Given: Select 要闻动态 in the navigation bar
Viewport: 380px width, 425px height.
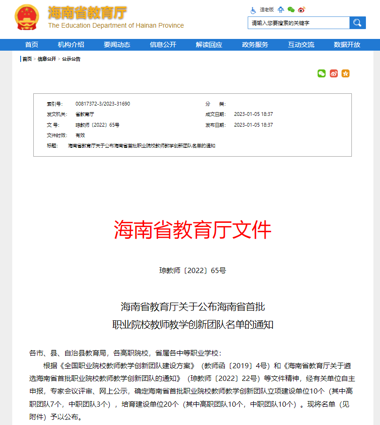Looking at the screenshot, I should (x=117, y=45).
